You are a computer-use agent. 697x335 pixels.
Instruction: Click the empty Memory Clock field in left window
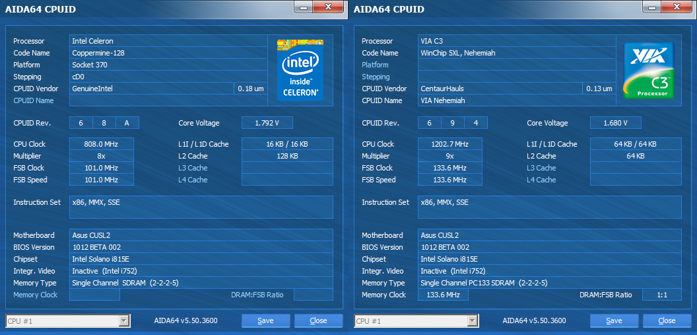(94, 295)
